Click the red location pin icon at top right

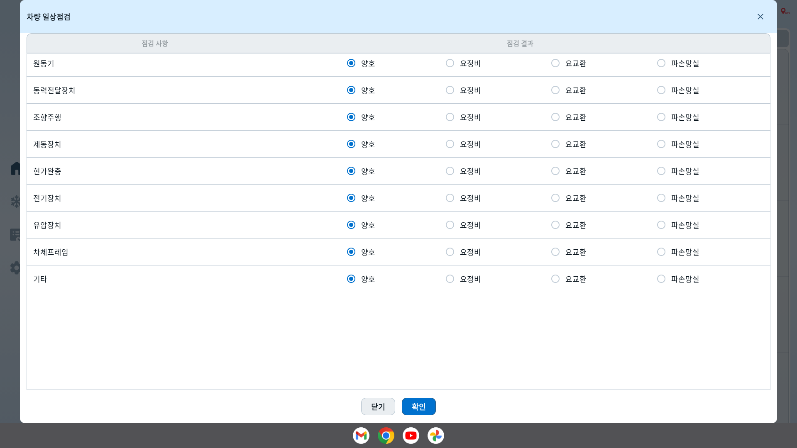pos(783,11)
